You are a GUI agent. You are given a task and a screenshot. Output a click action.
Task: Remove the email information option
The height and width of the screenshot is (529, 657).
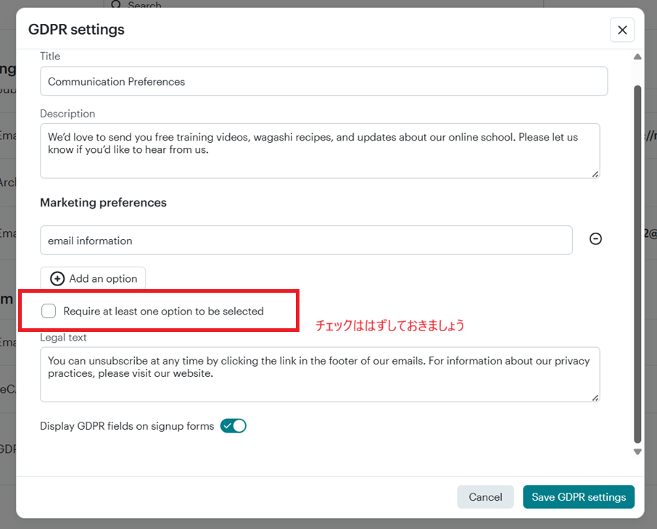click(595, 239)
